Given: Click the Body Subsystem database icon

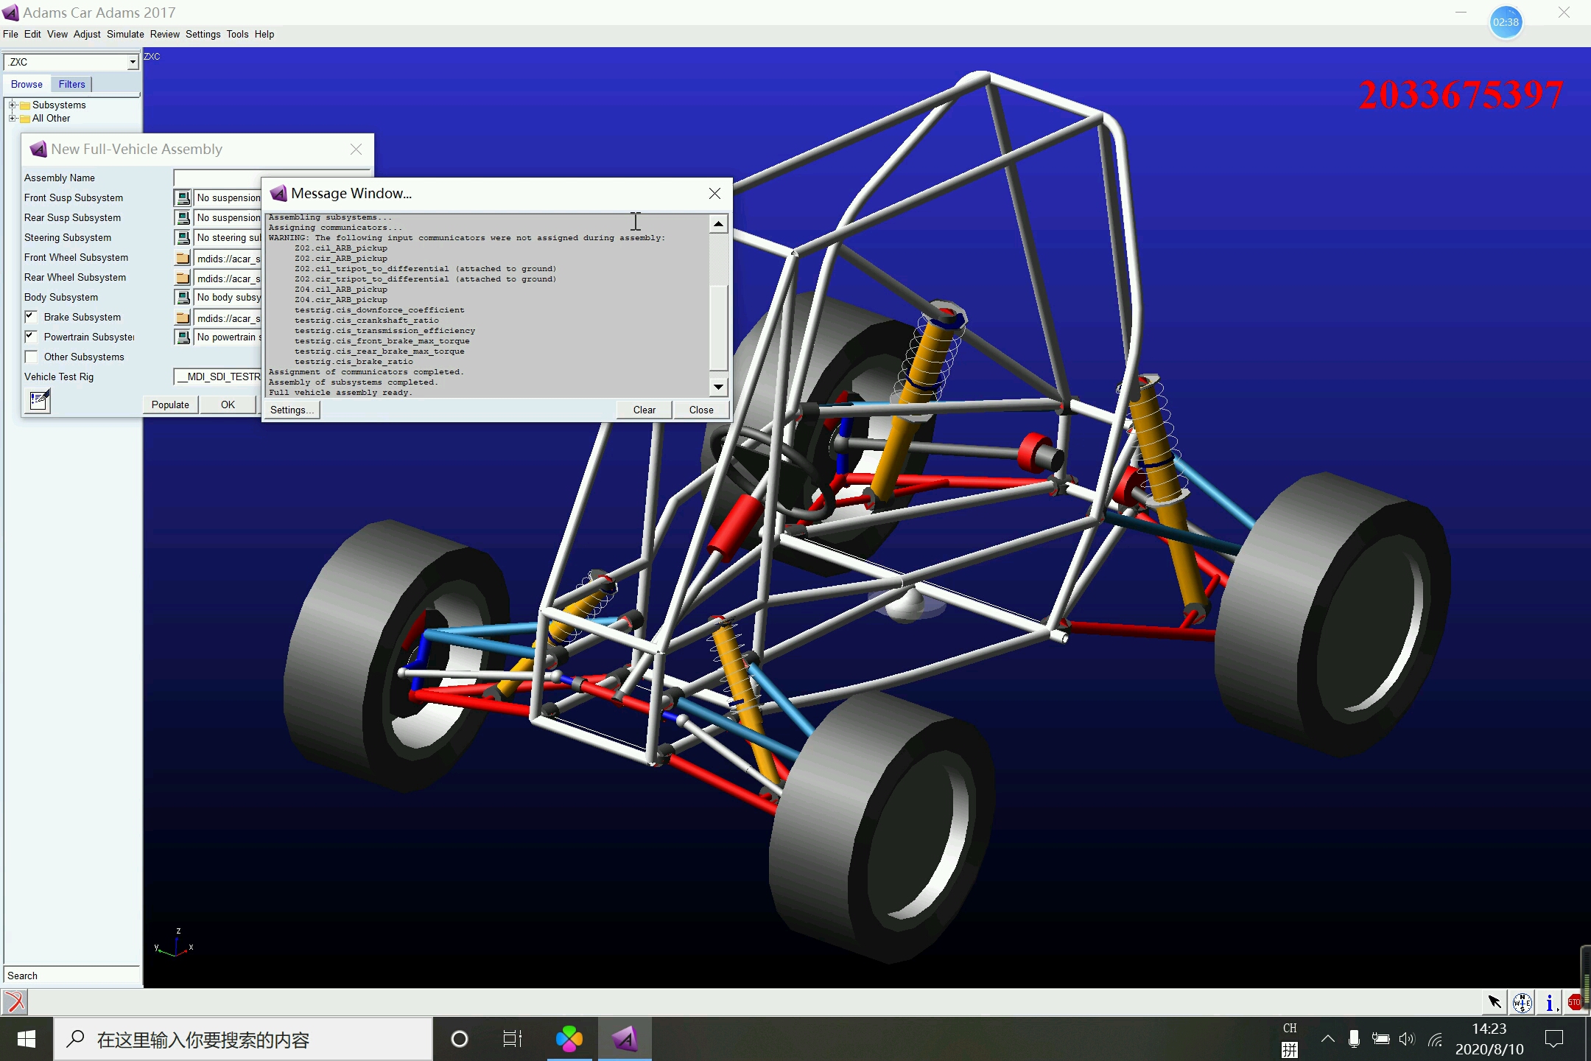Looking at the screenshot, I should tap(182, 297).
